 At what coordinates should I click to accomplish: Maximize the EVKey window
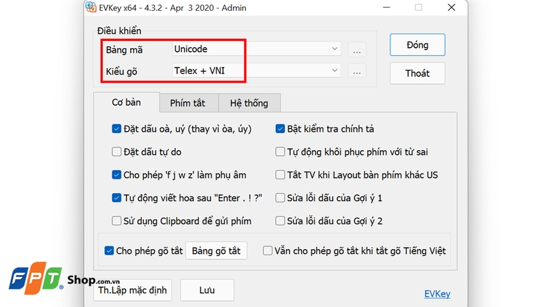click(418, 8)
